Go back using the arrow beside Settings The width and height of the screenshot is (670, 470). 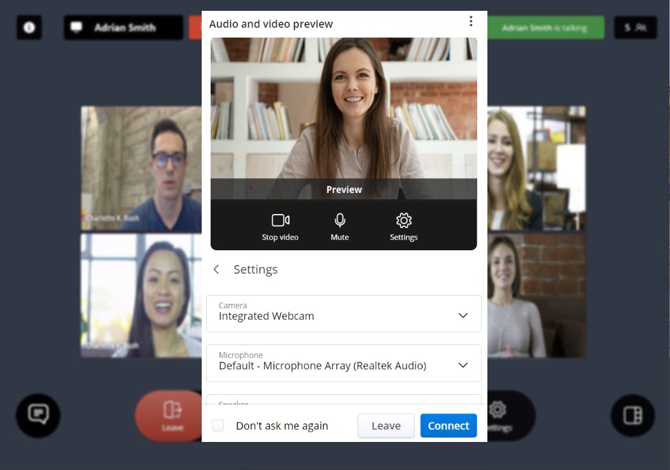tap(216, 269)
